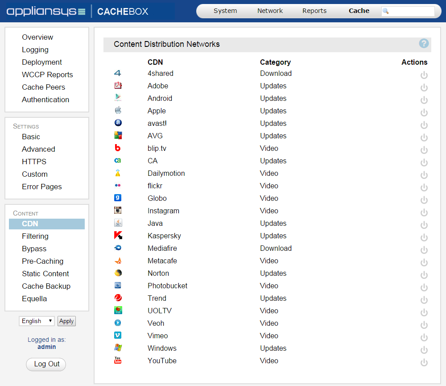The height and width of the screenshot is (386, 446).
Task: Click the Instagram camera icon
Action: click(x=118, y=210)
